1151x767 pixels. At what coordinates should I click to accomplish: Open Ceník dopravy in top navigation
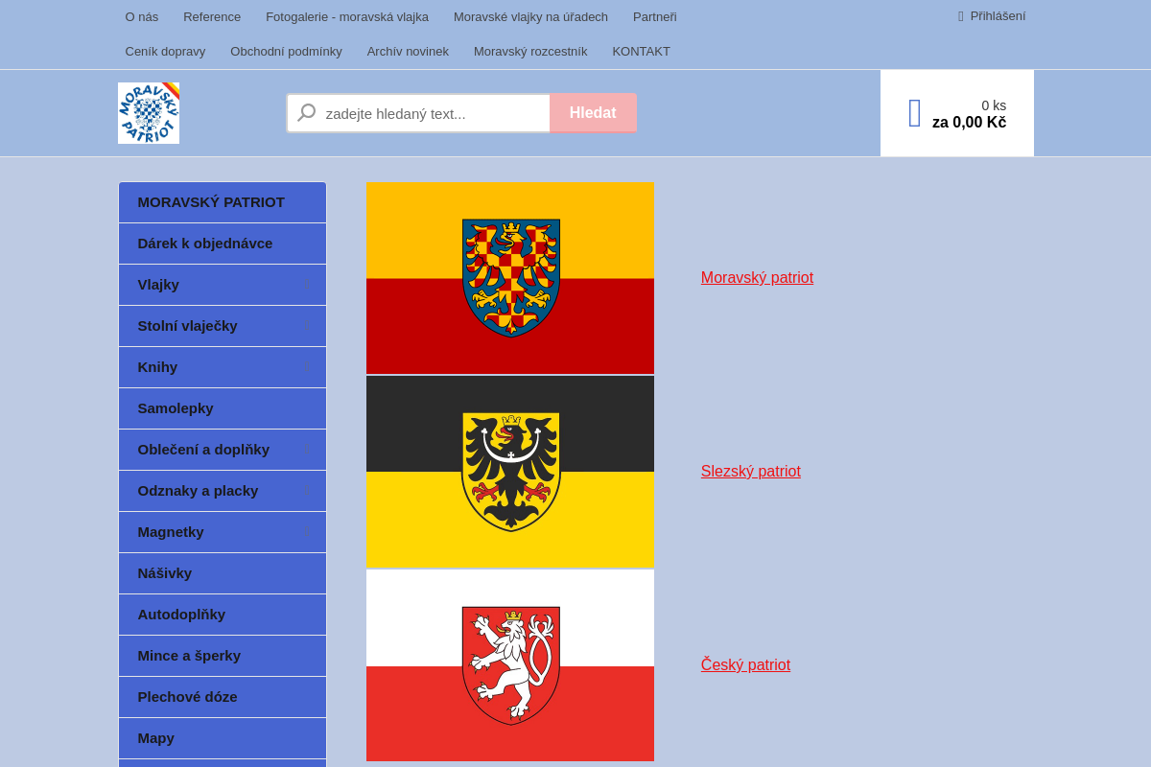pyautogui.click(x=165, y=52)
